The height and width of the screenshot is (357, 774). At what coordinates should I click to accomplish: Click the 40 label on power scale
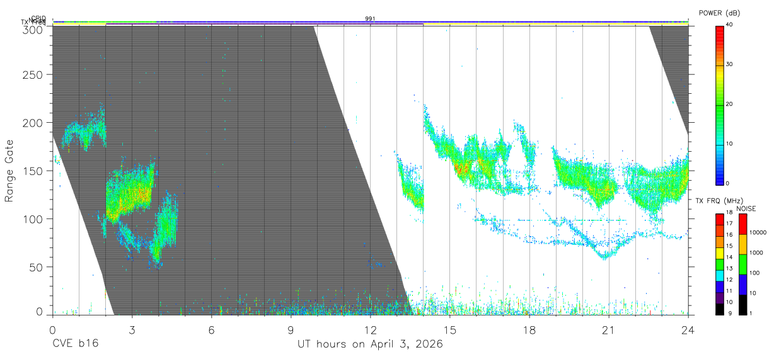(729, 25)
